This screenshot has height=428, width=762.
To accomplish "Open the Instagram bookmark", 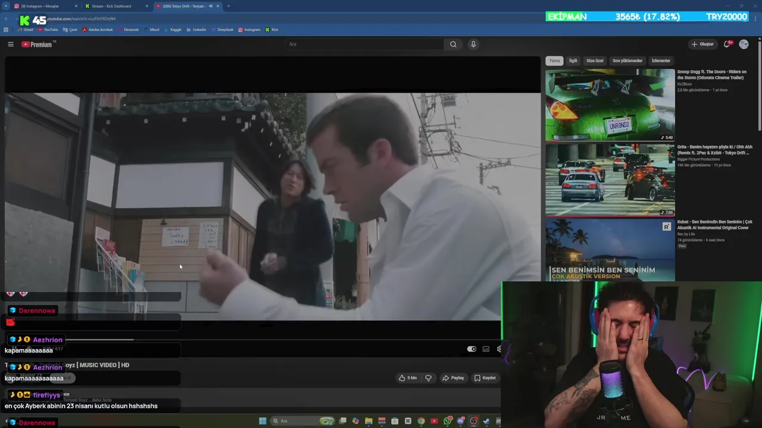I will 249,30.
